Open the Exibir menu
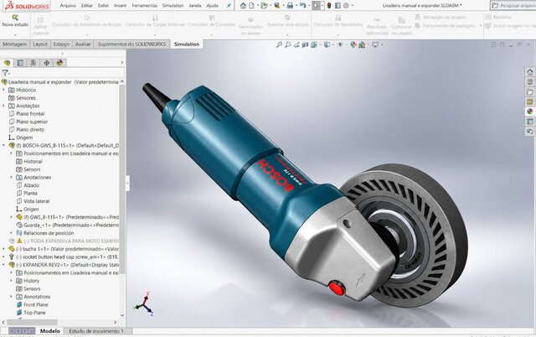This screenshot has width=536, height=337. (103, 6)
